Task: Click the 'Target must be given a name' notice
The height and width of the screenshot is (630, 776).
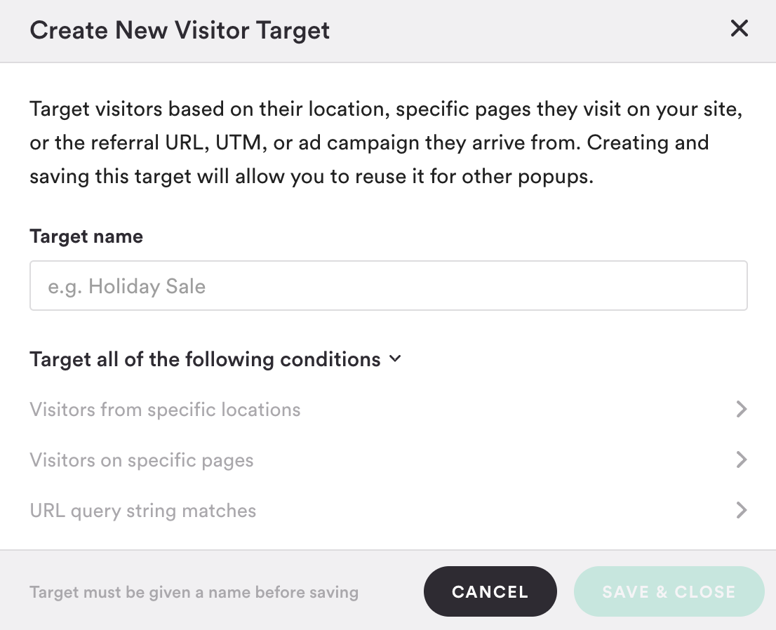Action: [194, 592]
